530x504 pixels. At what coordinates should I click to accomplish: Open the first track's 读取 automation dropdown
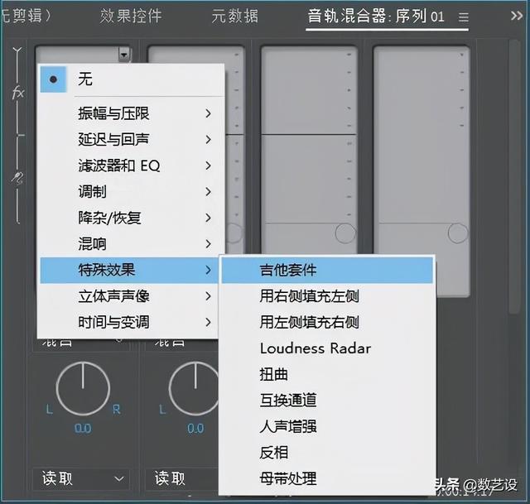click(83, 478)
